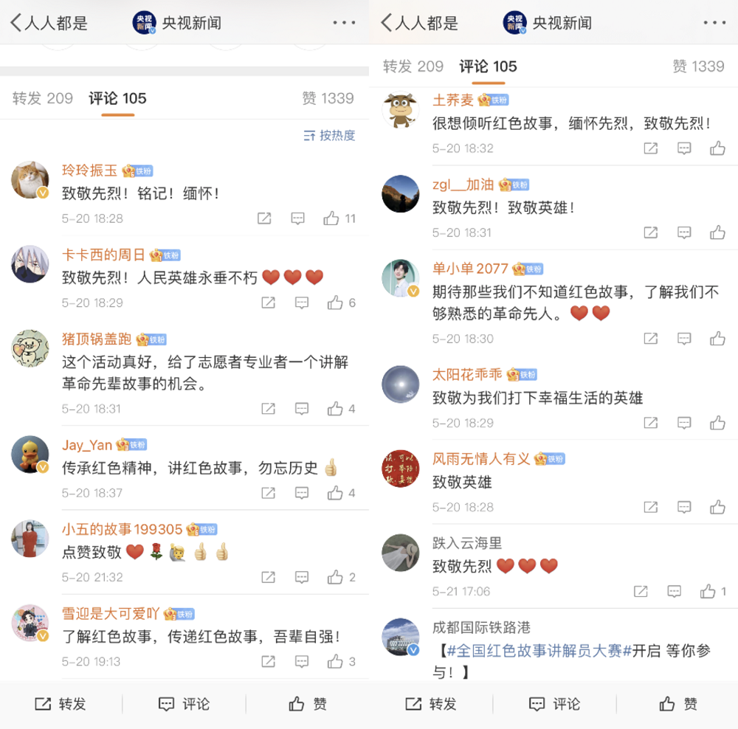Open the three-dot menu in left header

click(x=344, y=23)
